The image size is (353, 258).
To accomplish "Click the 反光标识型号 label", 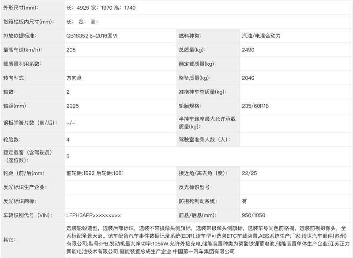I will point(195,187).
